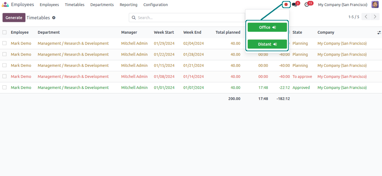Click the -182:12 total difference sum
This screenshot has height=176, width=382.
tap(283, 99)
